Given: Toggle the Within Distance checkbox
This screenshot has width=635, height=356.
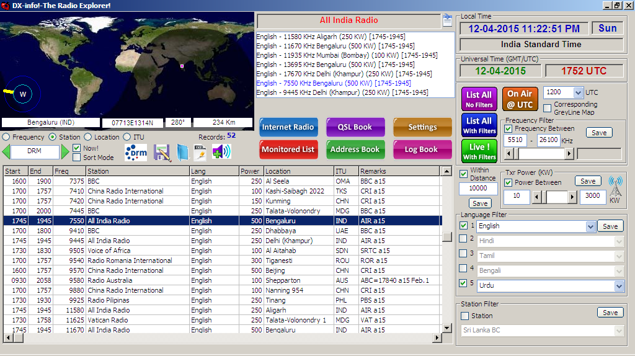Looking at the screenshot, I should (x=464, y=174).
